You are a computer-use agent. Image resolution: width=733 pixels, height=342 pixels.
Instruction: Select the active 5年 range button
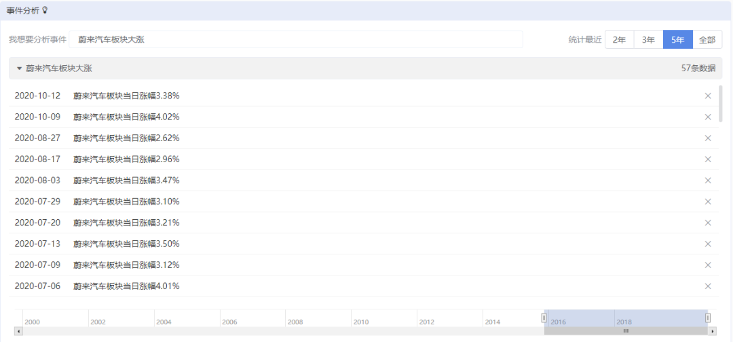pos(677,39)
